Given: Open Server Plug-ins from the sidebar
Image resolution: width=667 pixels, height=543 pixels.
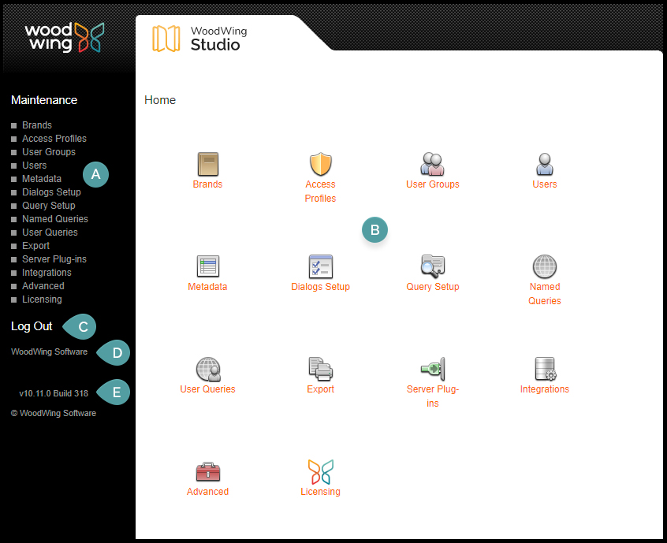Looking at the screenshot, I should point(54,259).
